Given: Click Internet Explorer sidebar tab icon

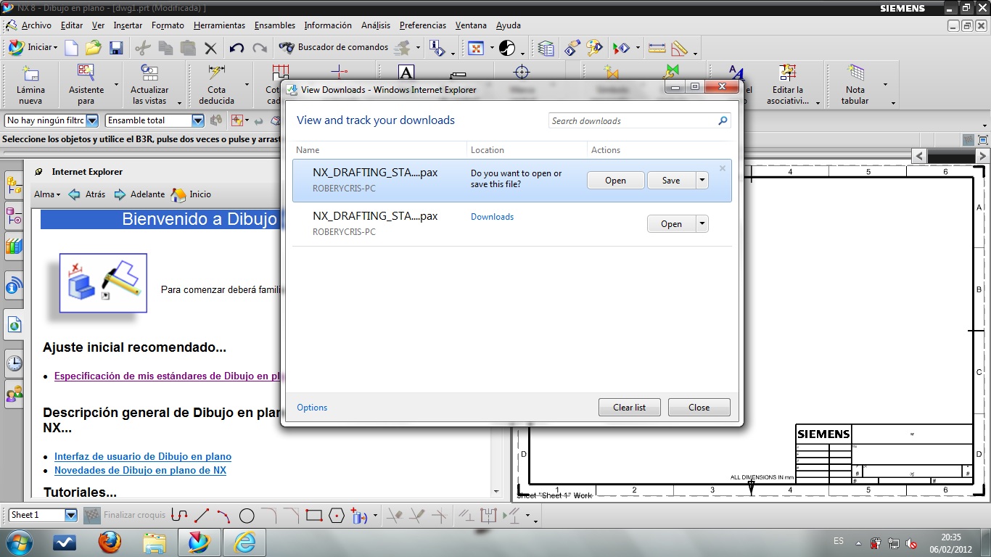Looking at the screenshot, I should pyautogui.click(x=14, y=325).
